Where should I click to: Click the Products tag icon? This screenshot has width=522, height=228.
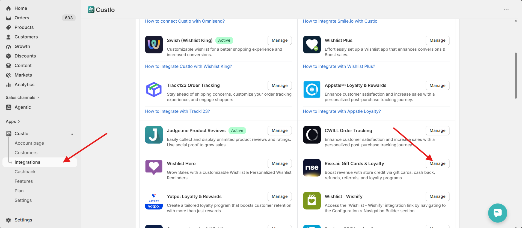click(x=8, y=28)
